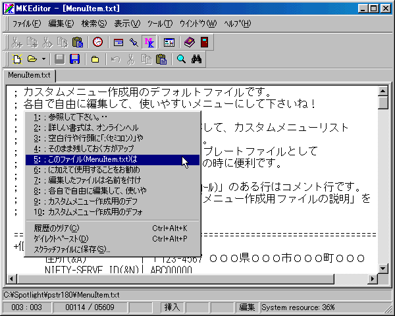Open the ツール(T) menu
395x316 pixels.
coord(160,24)
